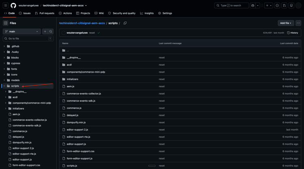Switch to the Actions tab

(65, 13)
